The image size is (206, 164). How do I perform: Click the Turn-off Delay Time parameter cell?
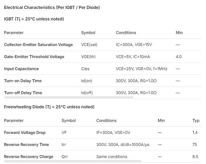(23, 93)
